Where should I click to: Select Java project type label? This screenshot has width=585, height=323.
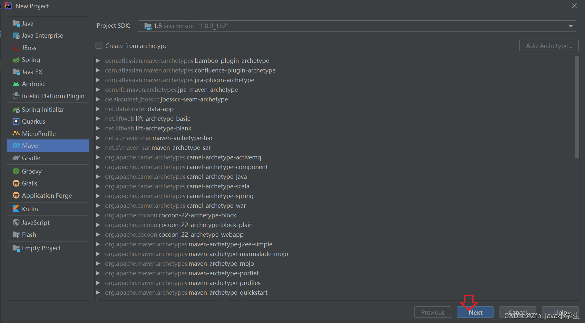(28, 24)
